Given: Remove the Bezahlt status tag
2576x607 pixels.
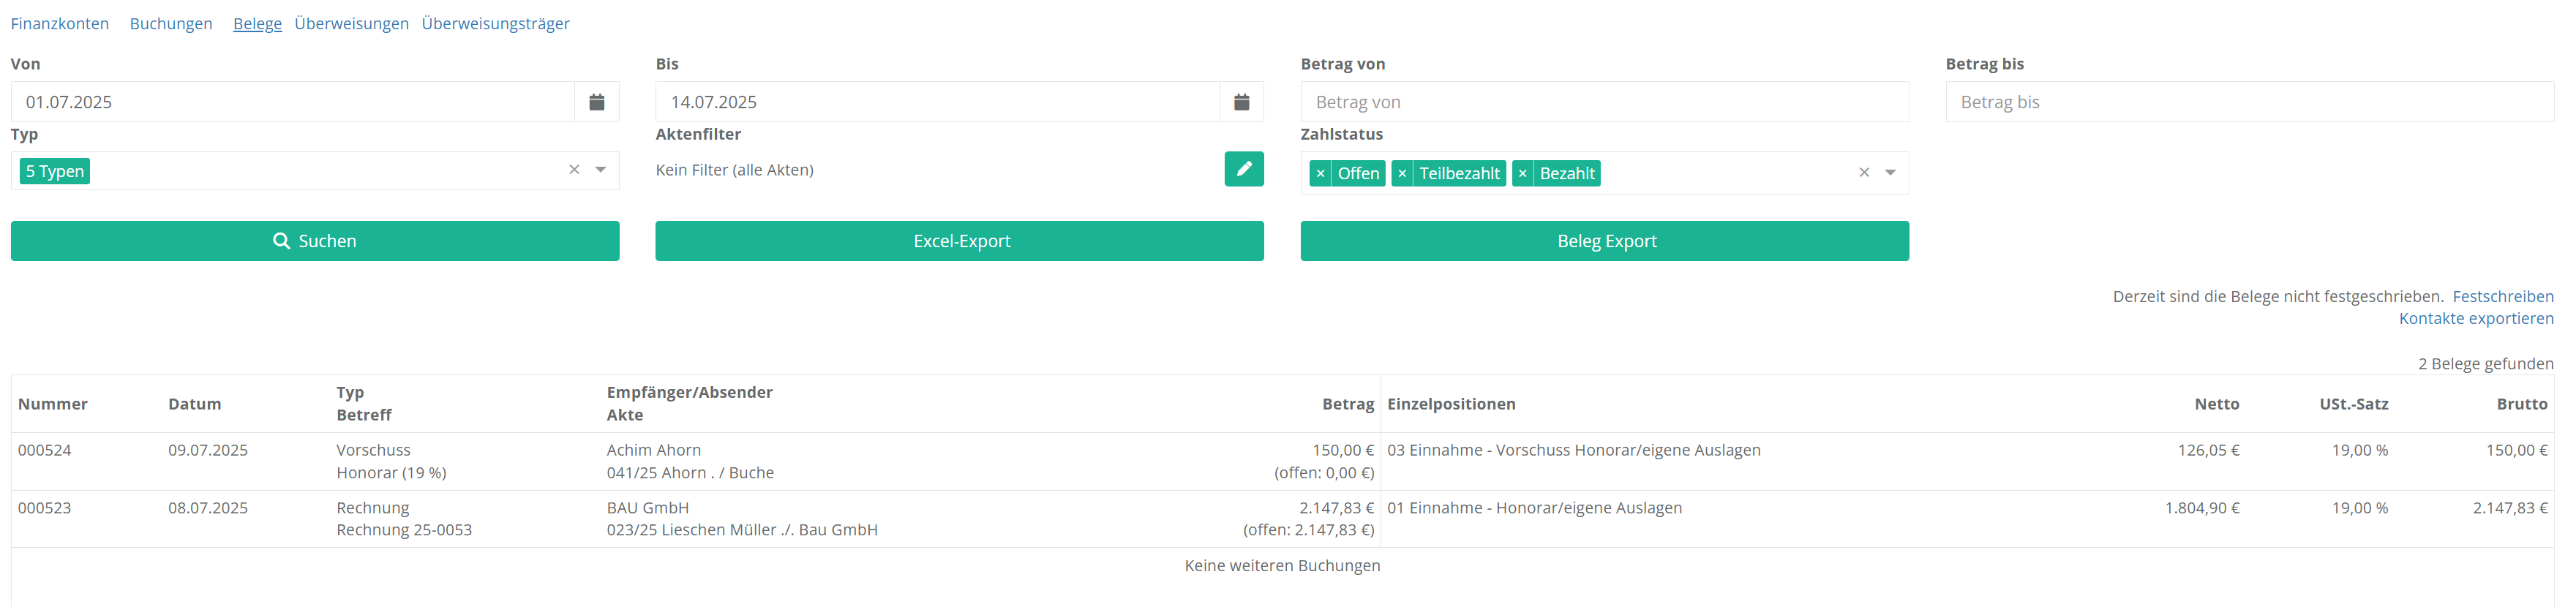Looking at the screenshot, I should coord(1522,174).
